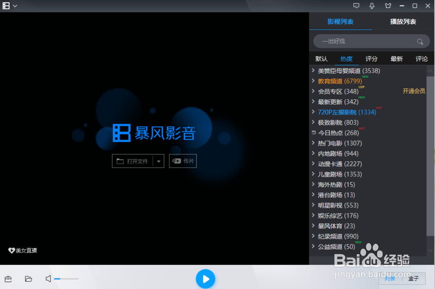
Task: Click the blue play button
Action: (x=206, y=279)
